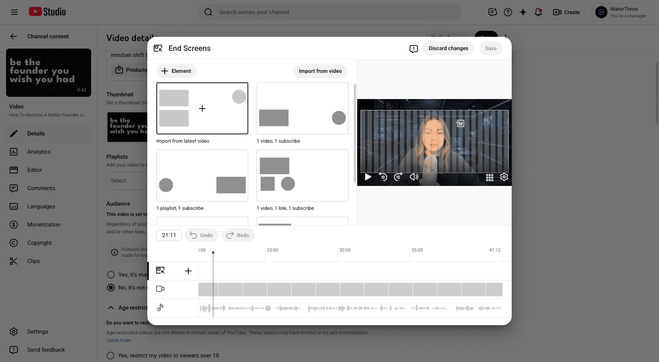Select 'Yes, it's made for kids' radio
Viewport: 659px width, 362px height.
[x=111, y=275]
